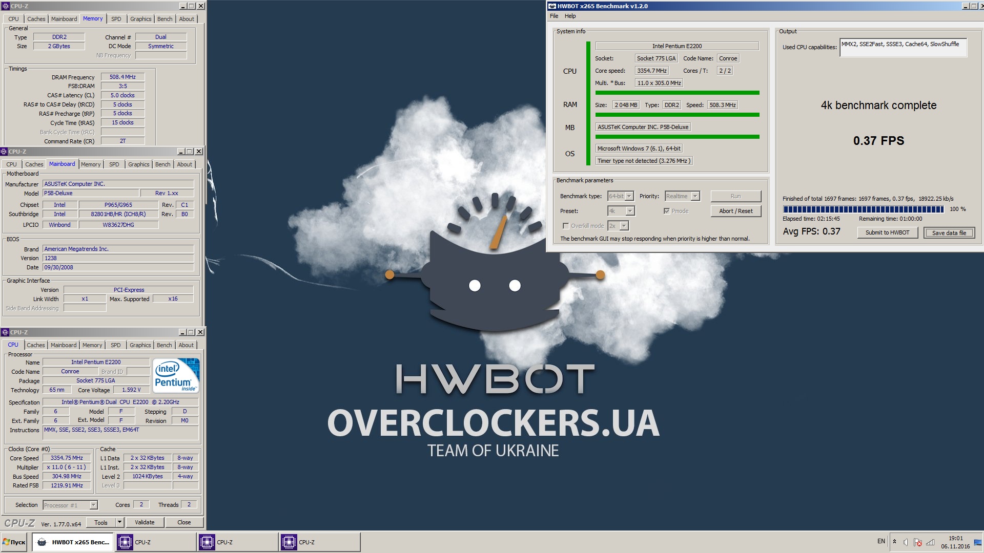This screenshot has height=553, width=984.
Task: Click the Multiplier value x 11.0 (6 - 11)
Action: (67, 467)
